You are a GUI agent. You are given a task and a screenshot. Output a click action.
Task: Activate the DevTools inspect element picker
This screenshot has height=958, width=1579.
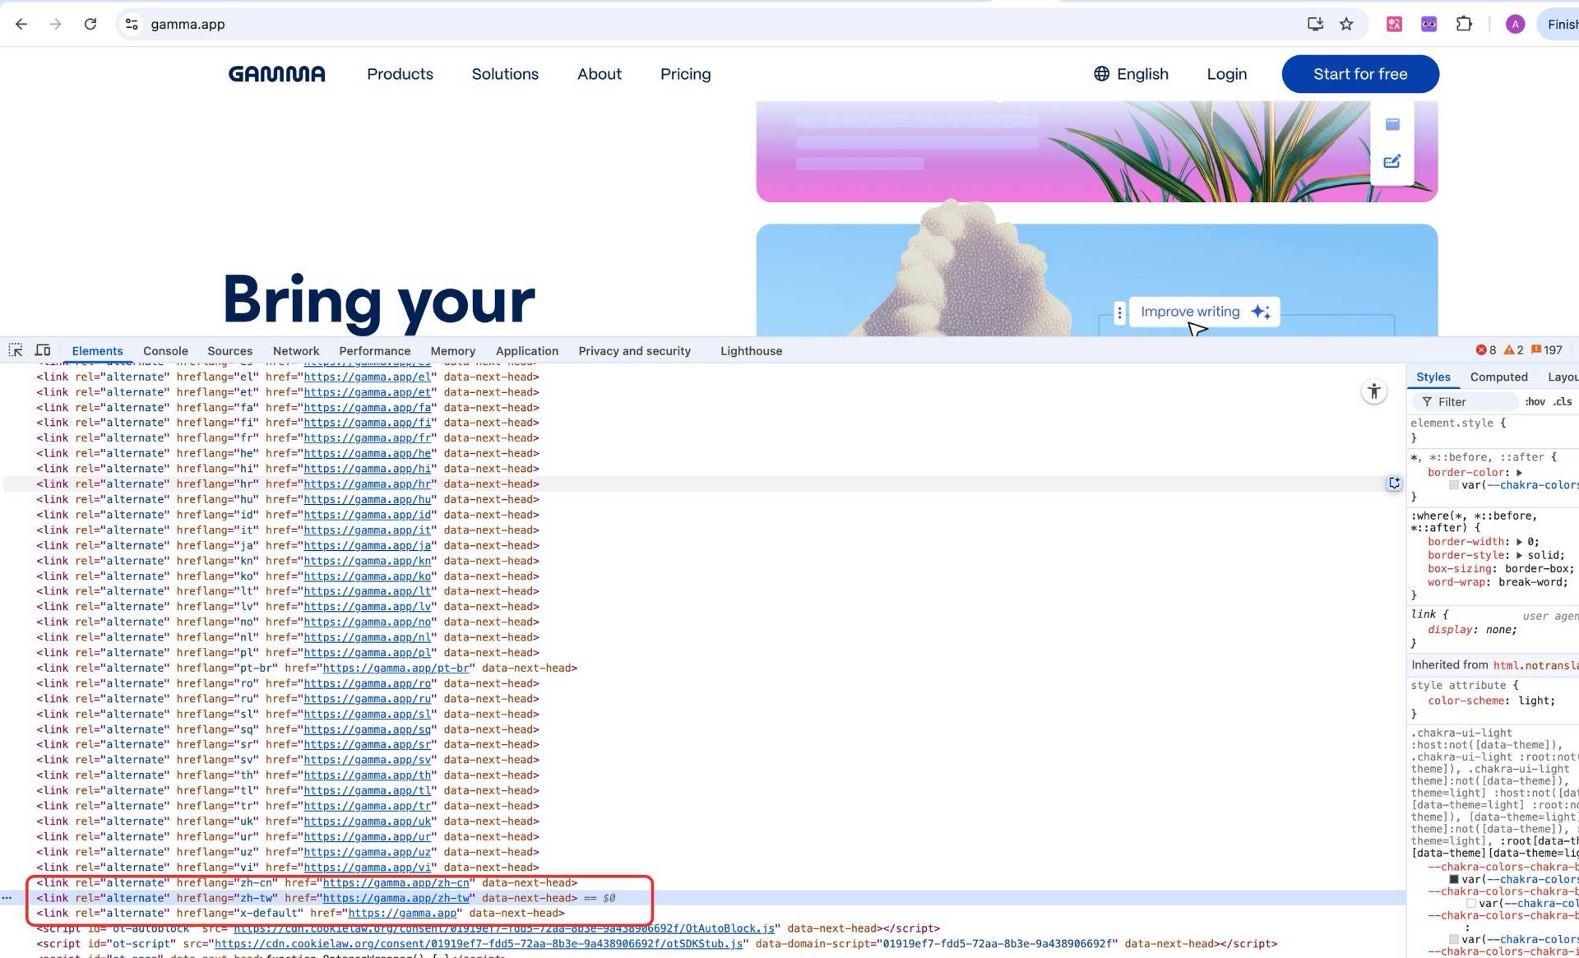point(16,350)
